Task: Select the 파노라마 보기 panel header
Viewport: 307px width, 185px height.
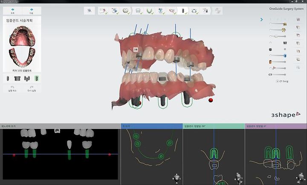Action: click(60, 126)
